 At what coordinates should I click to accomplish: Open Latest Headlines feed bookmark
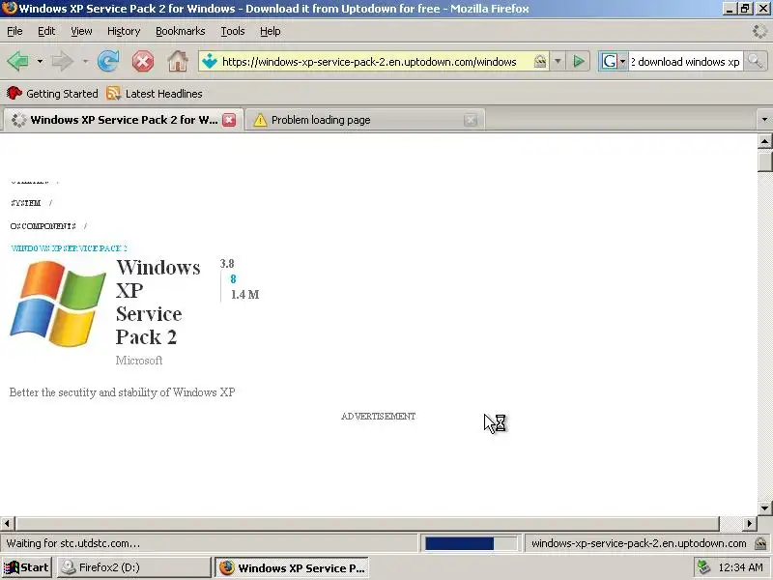click(155, 93)
